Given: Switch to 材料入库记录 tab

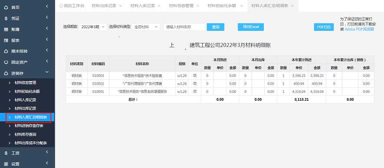Looking at the screenshot, I should (x=142, y=6).
